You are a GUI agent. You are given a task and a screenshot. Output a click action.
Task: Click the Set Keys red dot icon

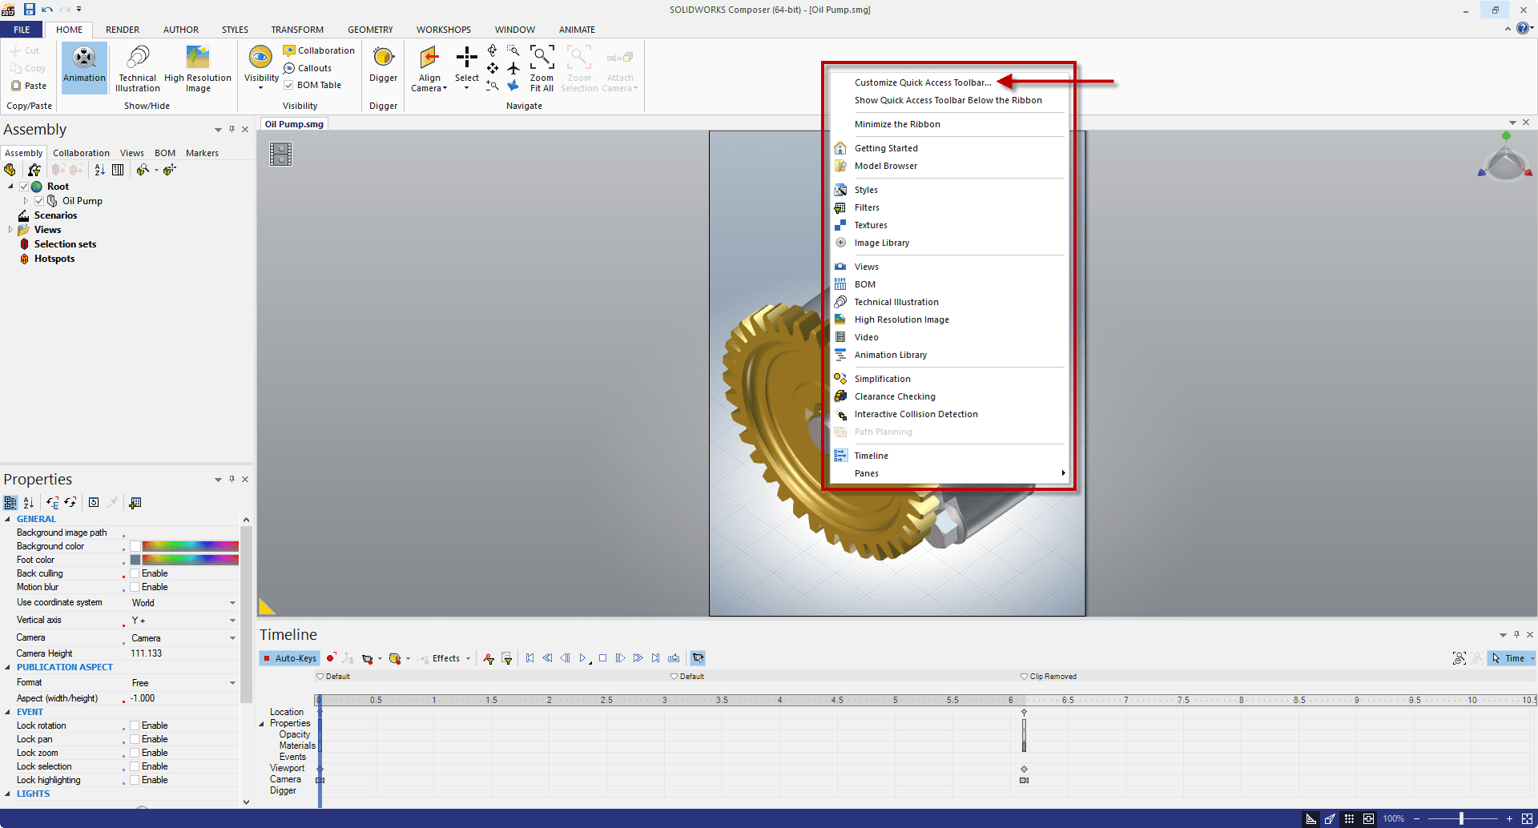[x=331, y=658]
